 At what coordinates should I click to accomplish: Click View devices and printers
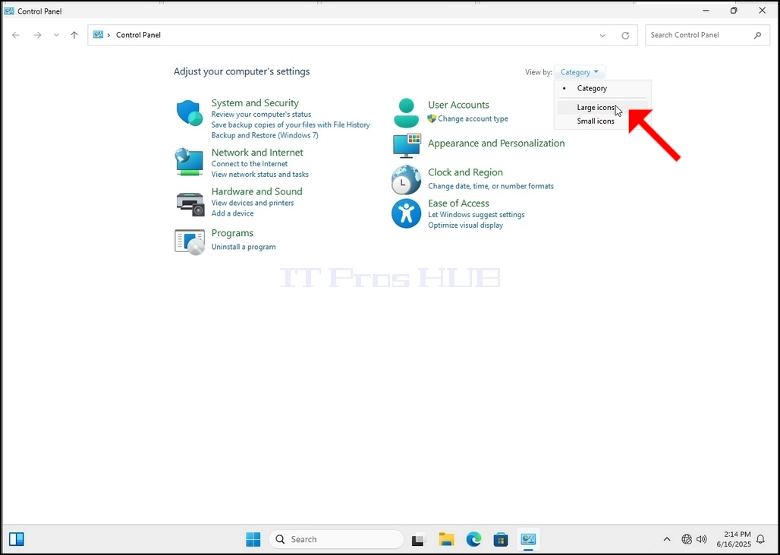tap(252, 203)
